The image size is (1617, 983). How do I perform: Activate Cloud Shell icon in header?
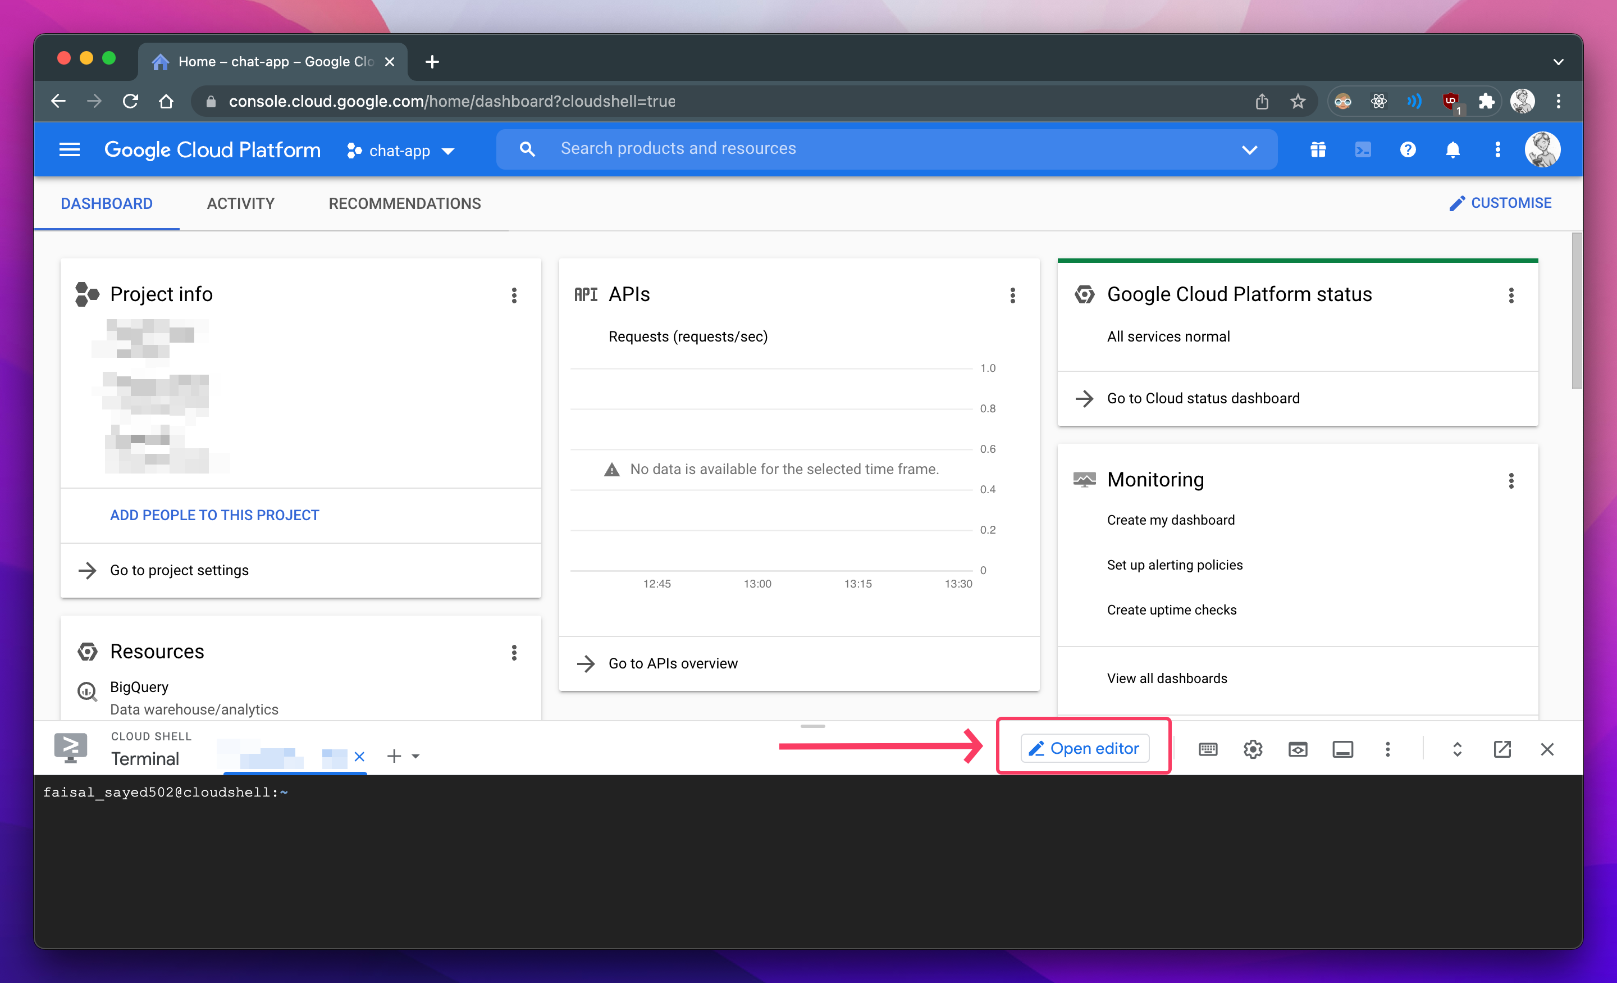(1362, 150)
